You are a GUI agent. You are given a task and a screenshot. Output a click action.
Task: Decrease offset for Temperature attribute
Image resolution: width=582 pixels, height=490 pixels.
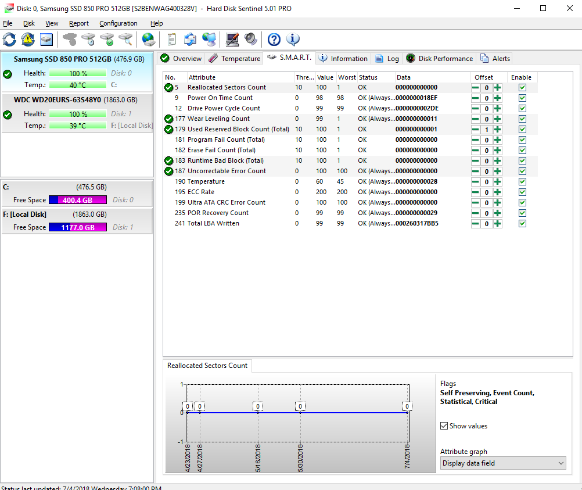(476, 182)
